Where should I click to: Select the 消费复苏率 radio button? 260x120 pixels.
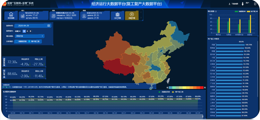[x=16, y=41]
